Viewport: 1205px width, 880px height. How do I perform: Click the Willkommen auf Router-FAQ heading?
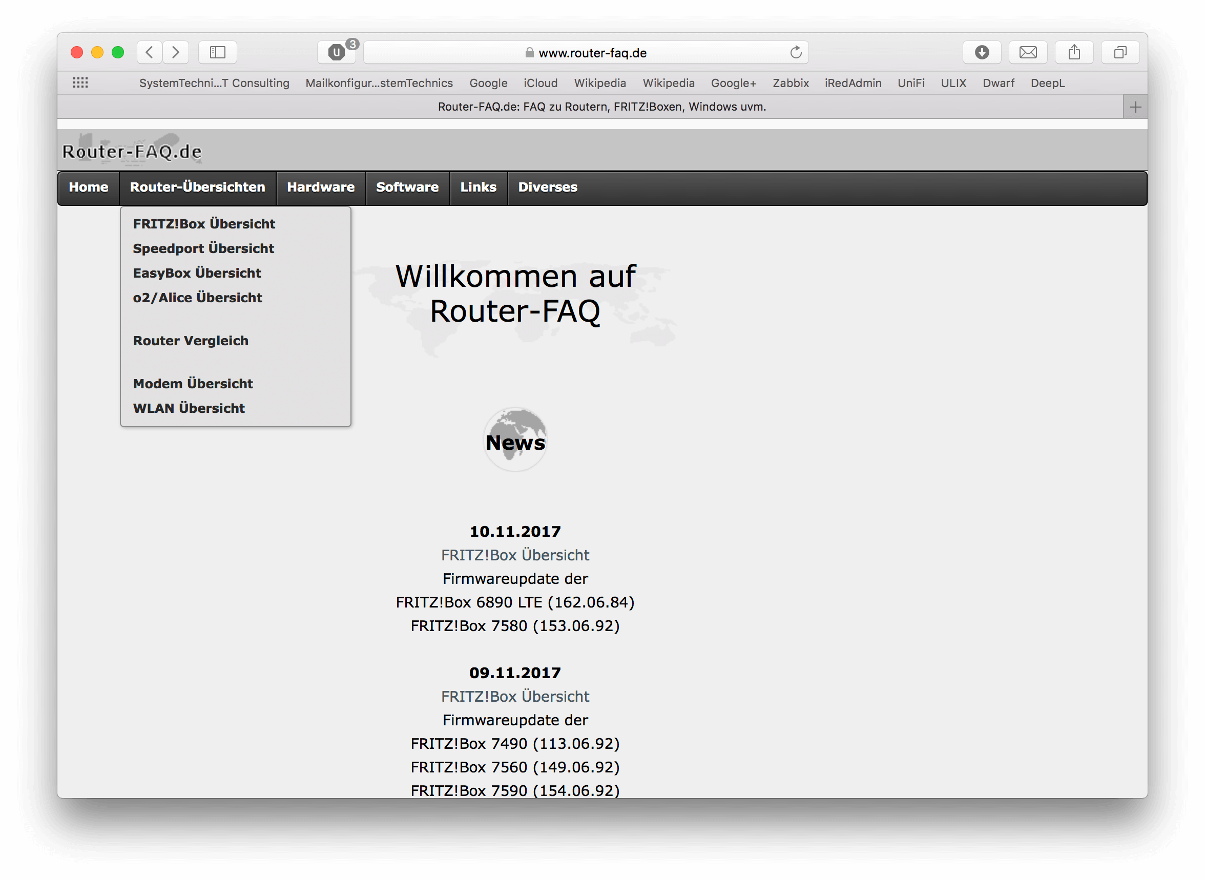(515, 294)
